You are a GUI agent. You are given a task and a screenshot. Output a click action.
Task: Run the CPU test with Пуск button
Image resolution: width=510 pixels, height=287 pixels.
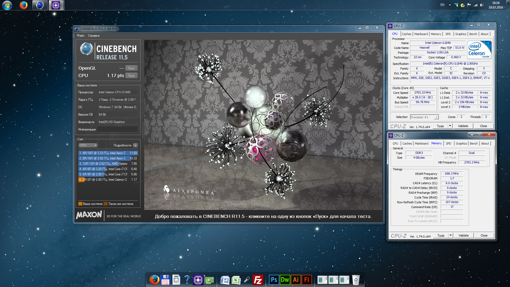[x=131, y=76]
